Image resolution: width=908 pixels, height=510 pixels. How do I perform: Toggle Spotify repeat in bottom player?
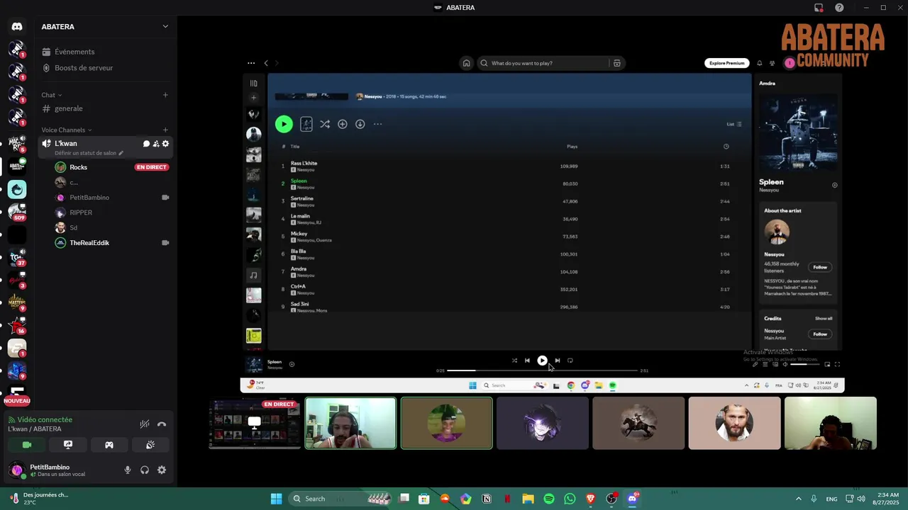click(x=570, y=361)
